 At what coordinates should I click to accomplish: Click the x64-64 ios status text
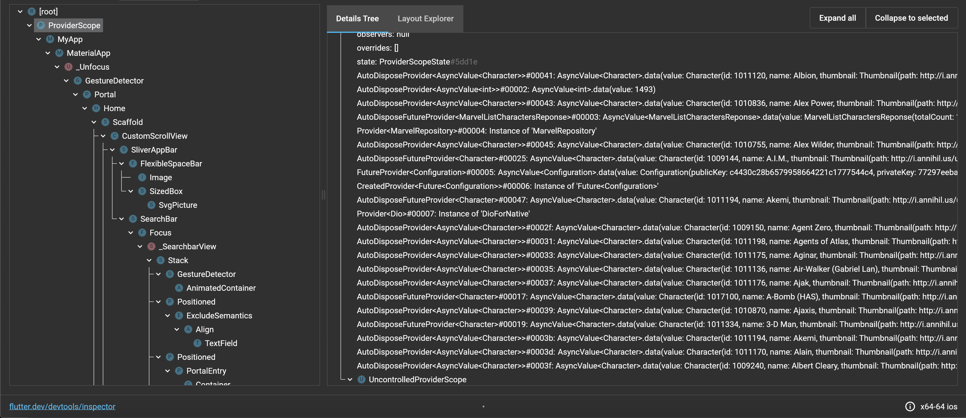coord(939,406)
